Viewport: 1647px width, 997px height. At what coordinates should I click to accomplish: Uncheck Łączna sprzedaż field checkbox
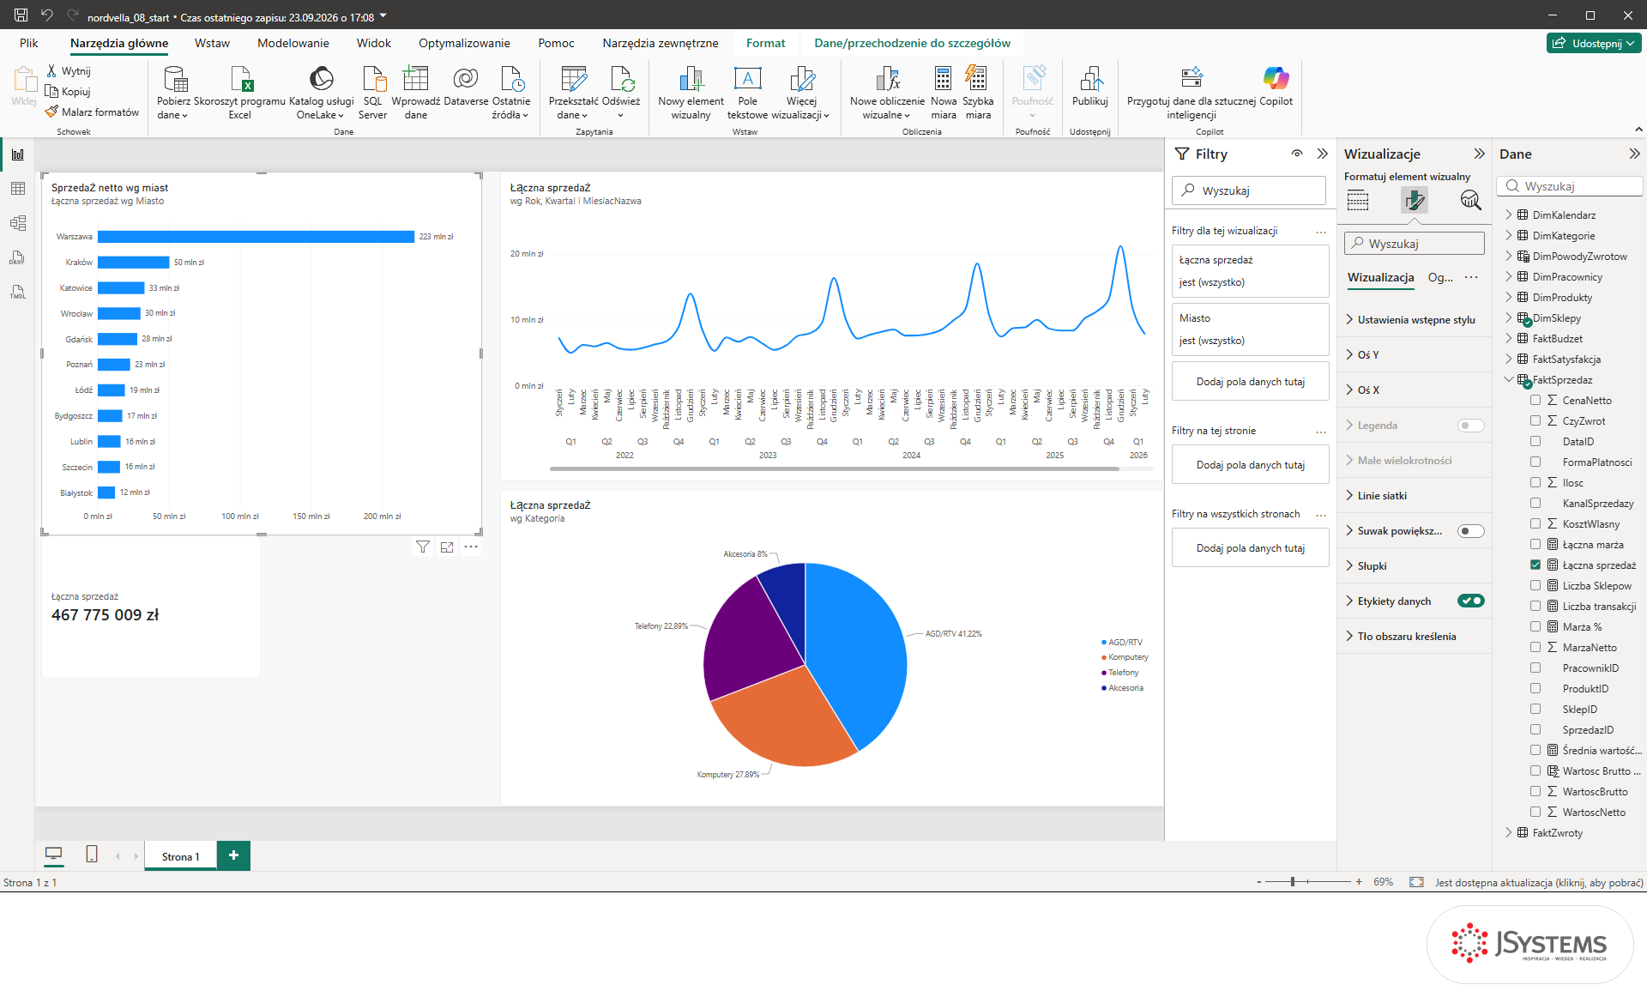[1535, 565]
